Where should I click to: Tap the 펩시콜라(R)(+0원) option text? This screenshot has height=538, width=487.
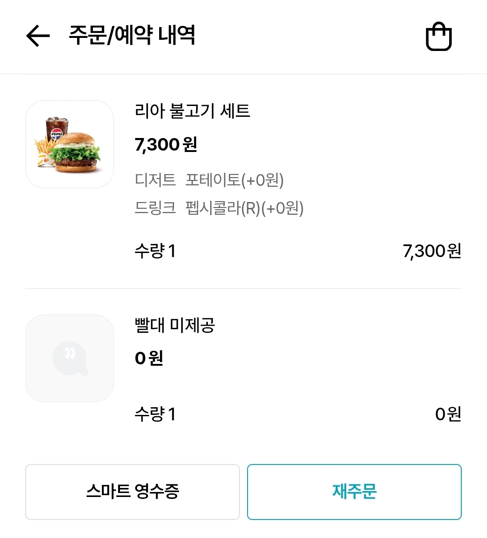pyautogui.click(x=244, y=208)
